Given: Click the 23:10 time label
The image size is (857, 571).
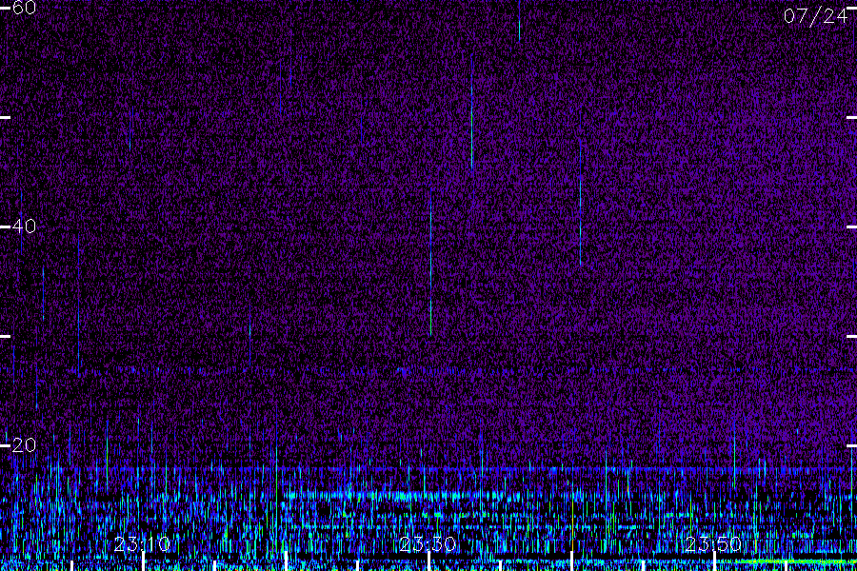Looking at the screenshot, I should 142,544.
